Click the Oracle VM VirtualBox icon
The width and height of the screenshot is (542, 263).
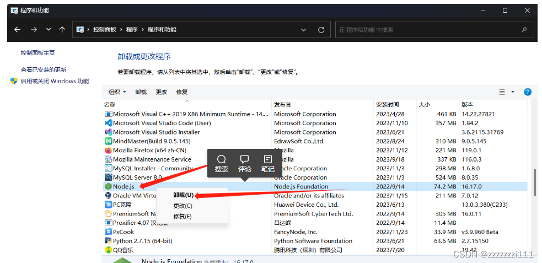tap(108, 196)
